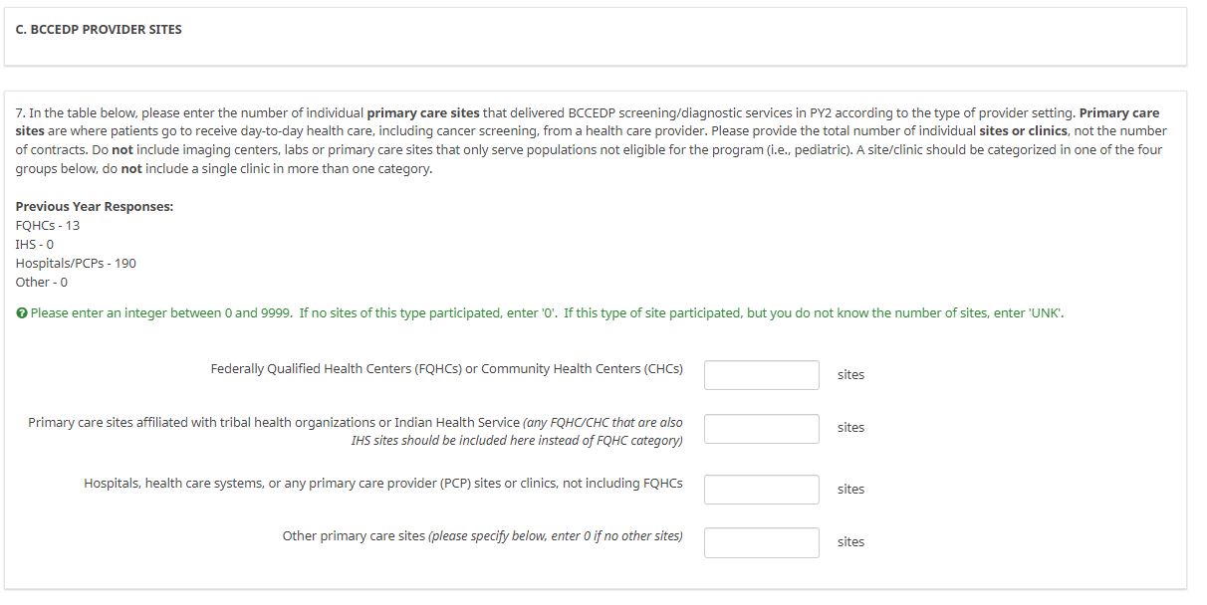Click the C. BCCEDP PROVIDER SITES heading
The width and height of the screenshot is (1207, 605).
pos(99,30)
